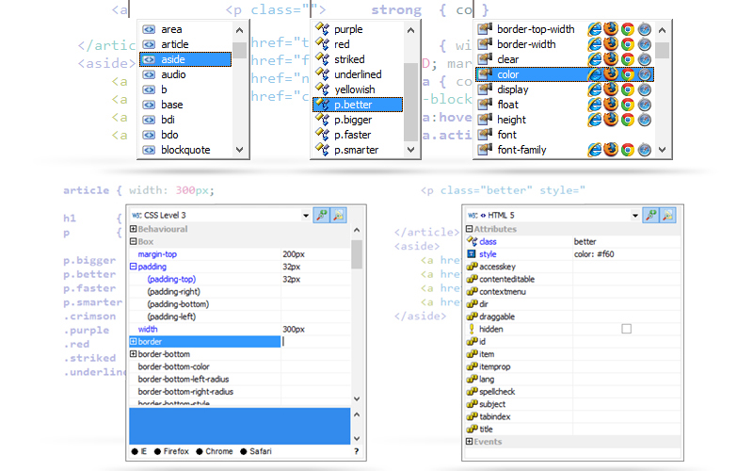Collapse the Attributes category
Viewport: 753px width, 471px height.
(x=469, y=229)
